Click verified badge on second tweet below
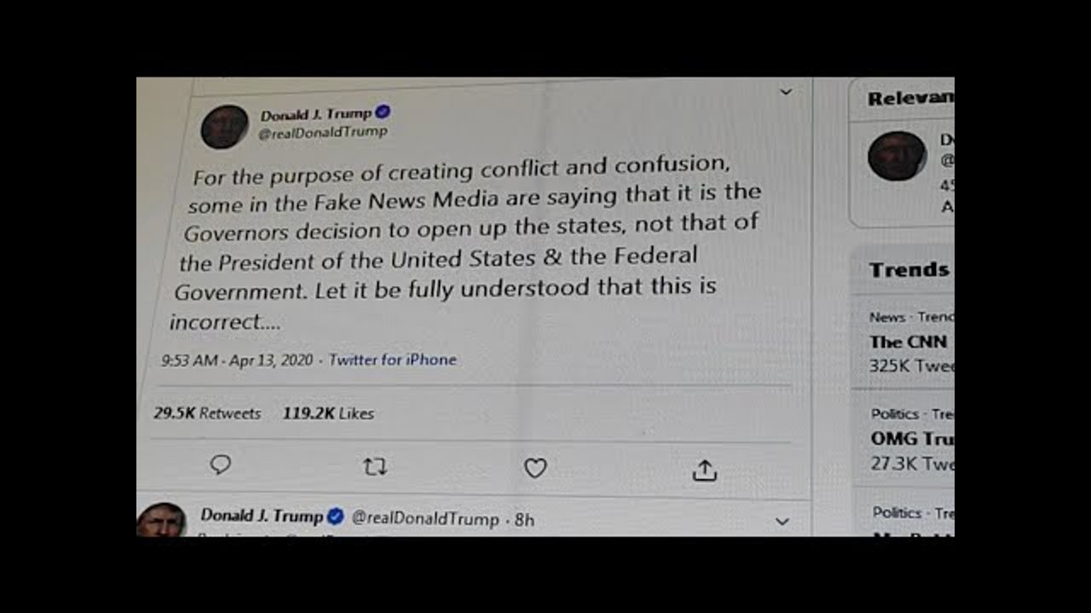The height and width of the screenshot is (613, 1091). [336, 516]
